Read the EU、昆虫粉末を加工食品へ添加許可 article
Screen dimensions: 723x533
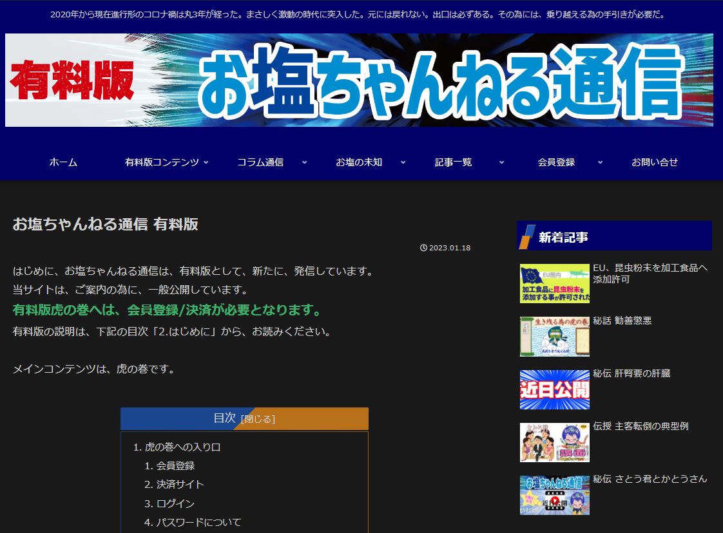click(x=650, y=274)
